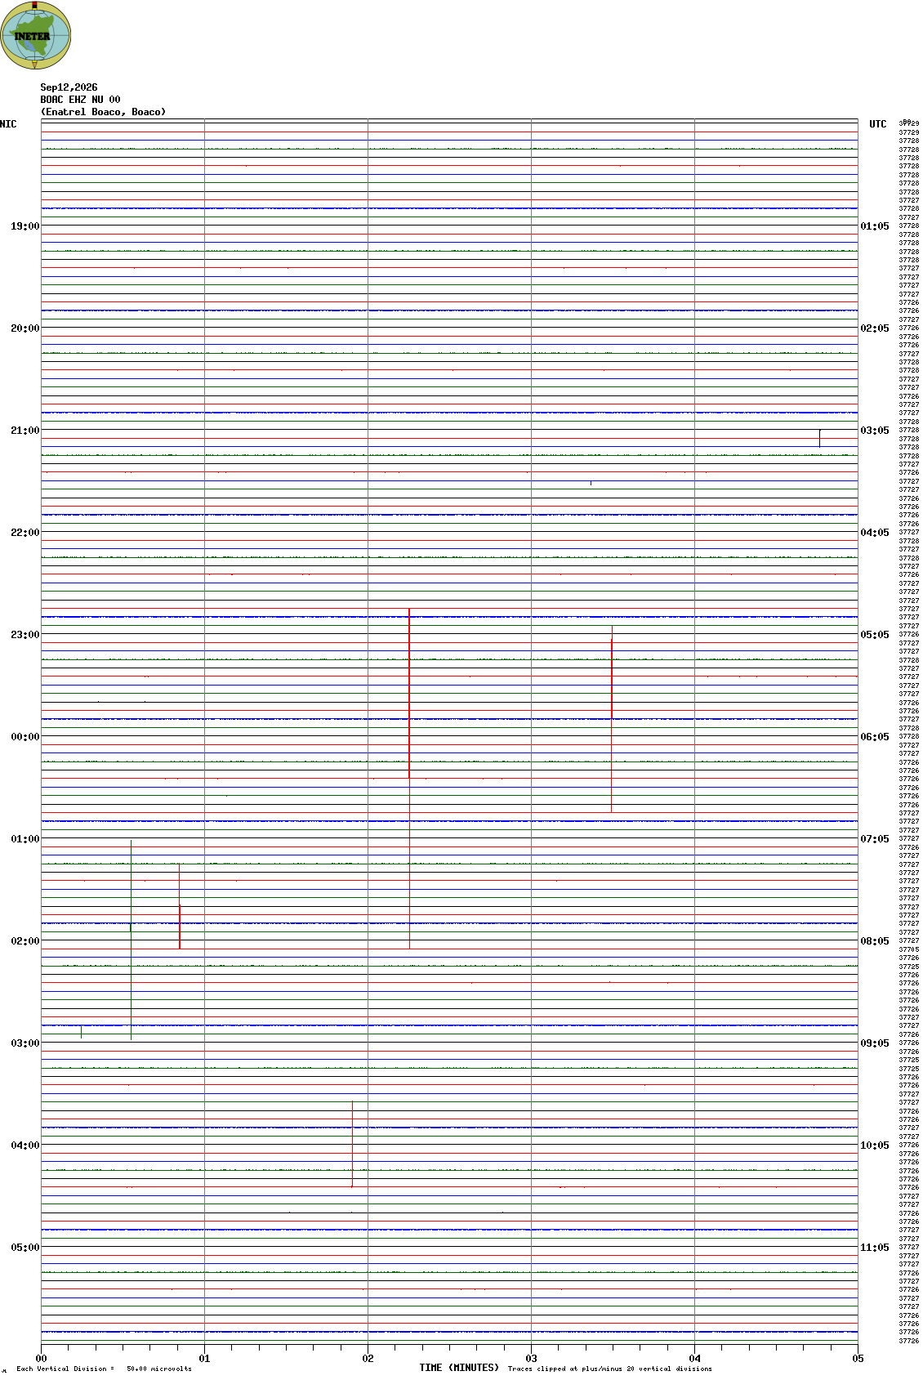Click the (Enatrel Boaco, Boaco) location text
923x1380 pixels.
point(103,112)
